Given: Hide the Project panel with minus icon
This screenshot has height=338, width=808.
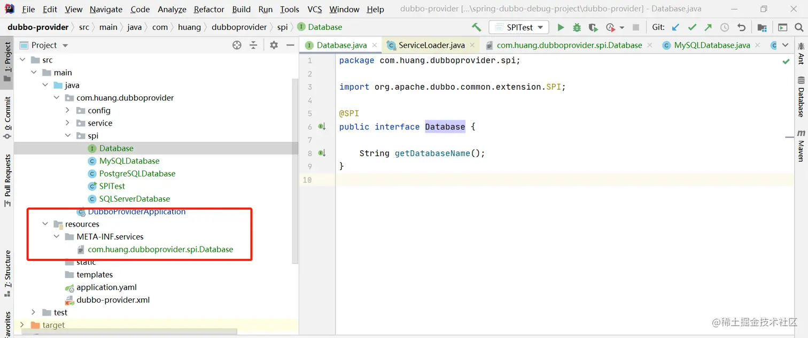Looking at the screenshot, I should (x=290, y=45).
